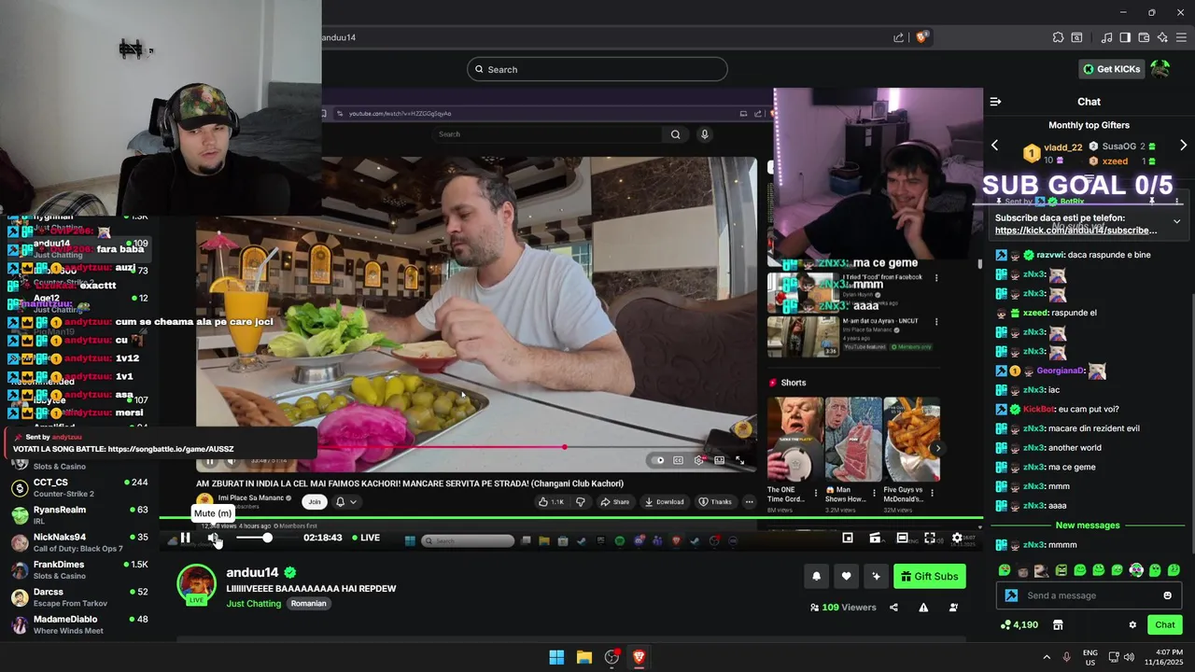
Task: Open the profile avatar menu at top right
Action: 1160,69
